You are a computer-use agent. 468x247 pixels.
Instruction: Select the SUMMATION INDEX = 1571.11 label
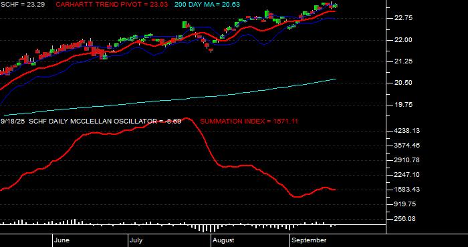tap(249, 121)
